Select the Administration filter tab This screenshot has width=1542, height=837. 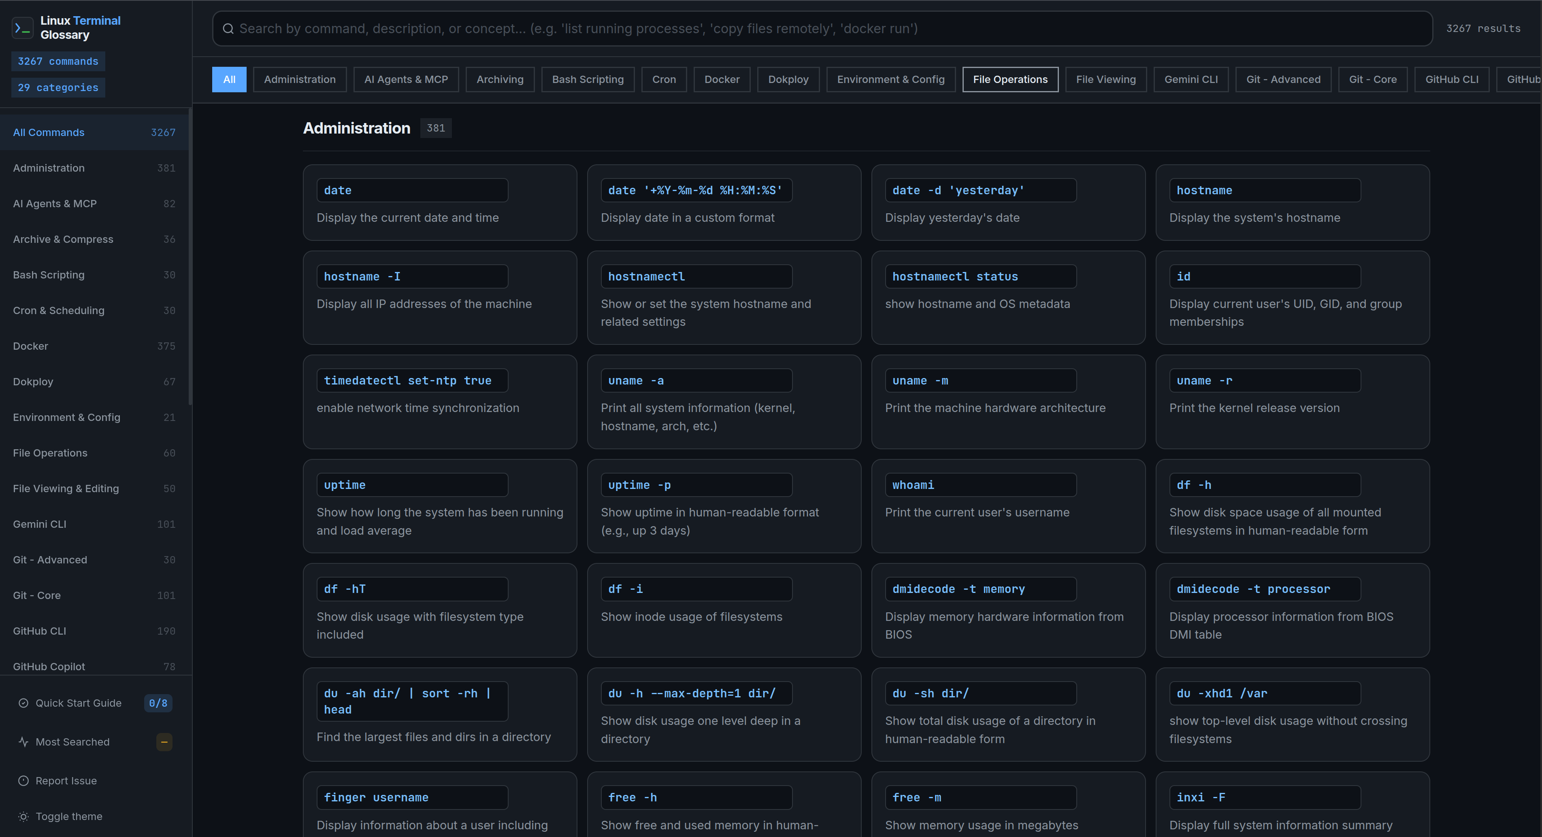[300, 80]
